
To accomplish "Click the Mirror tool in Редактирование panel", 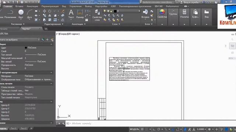I will click(50, 15).
